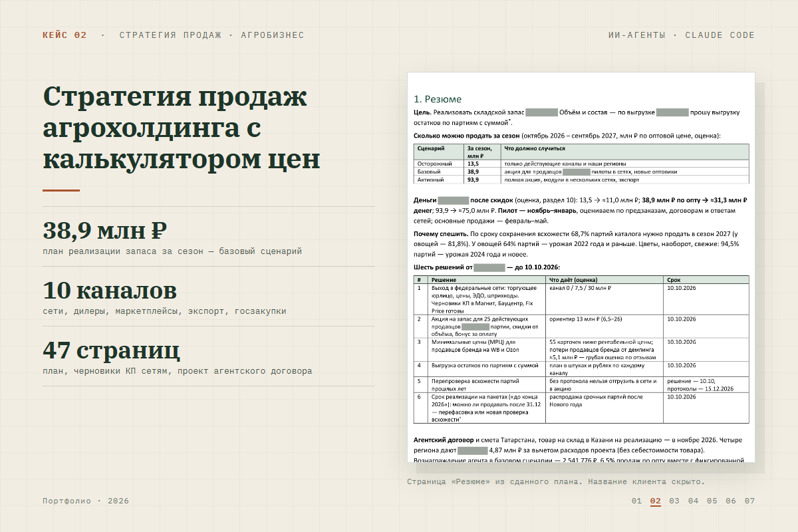Click the "ИИ-АГЕНТЫ · CLAUDE CODE" header tag
798x532 pixels.
tap(682, 35)
